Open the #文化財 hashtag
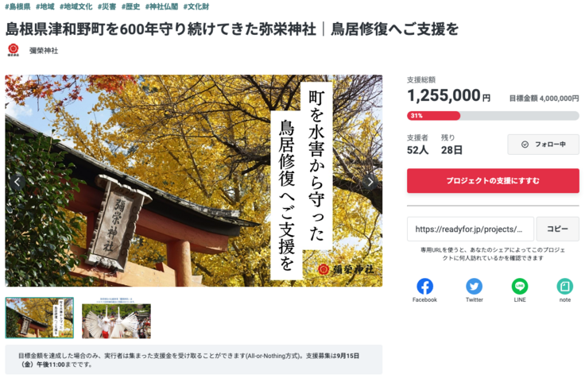 tap(196, 6)
